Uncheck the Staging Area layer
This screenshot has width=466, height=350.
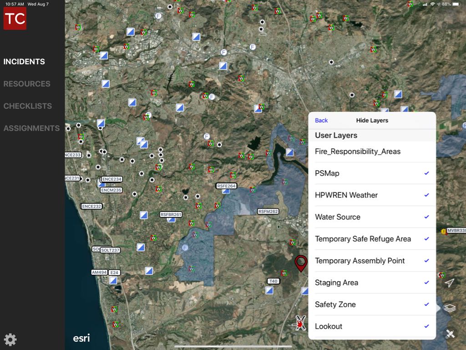(x=372, y=283)
